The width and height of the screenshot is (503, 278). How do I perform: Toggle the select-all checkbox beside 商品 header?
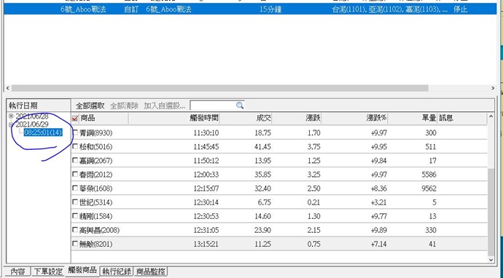click(x=75, y=119)
